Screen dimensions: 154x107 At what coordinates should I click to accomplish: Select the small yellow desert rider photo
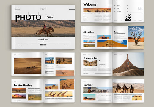coord(137,98)
